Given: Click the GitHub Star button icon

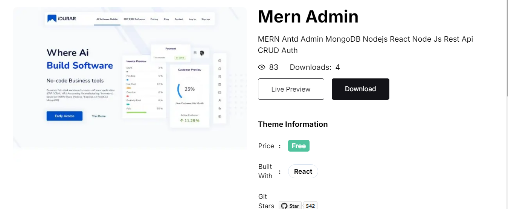Looking at the screenshot, I should click(284, 206).
